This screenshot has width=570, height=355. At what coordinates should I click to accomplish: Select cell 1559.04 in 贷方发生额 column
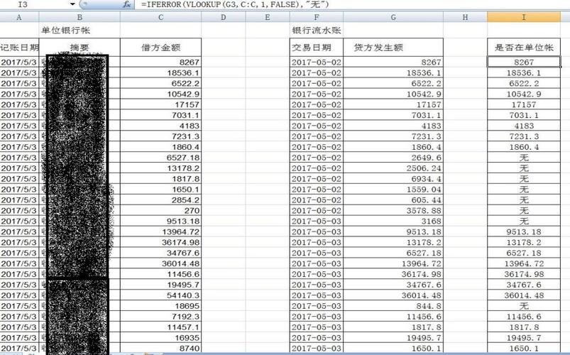[393, 189]
